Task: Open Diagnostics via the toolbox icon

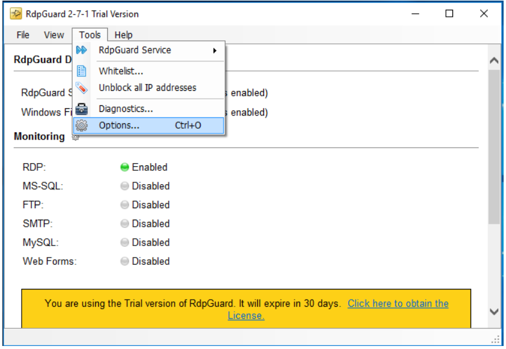Action: tap(82, 109)
